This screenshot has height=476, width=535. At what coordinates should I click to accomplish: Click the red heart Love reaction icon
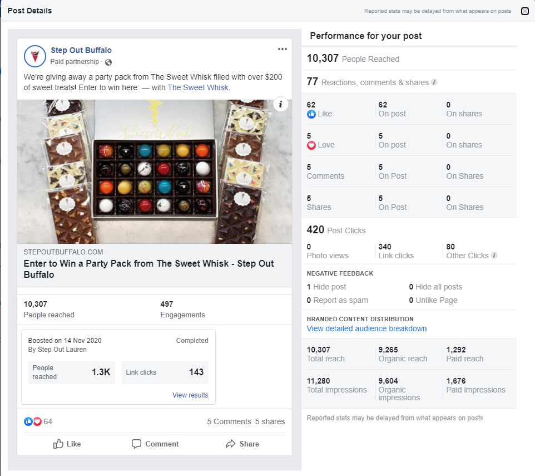click(x=311, y=145)
